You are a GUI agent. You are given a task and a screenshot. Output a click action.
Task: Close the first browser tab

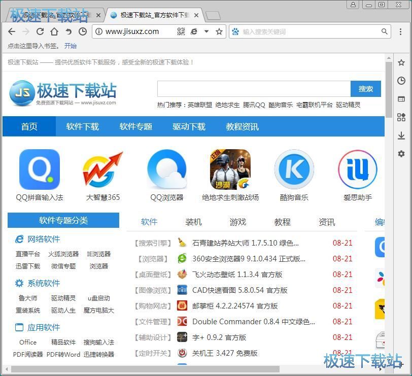tap(98, 15)
